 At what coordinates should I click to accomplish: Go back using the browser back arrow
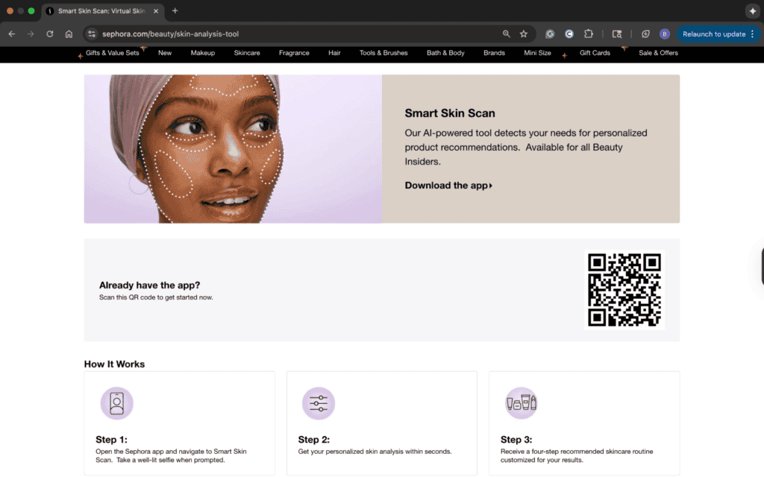click(x=12, y=34)
